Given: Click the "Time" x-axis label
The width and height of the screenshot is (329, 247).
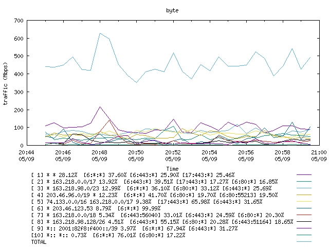Looking at the screenshot, I should pos(172,169).
